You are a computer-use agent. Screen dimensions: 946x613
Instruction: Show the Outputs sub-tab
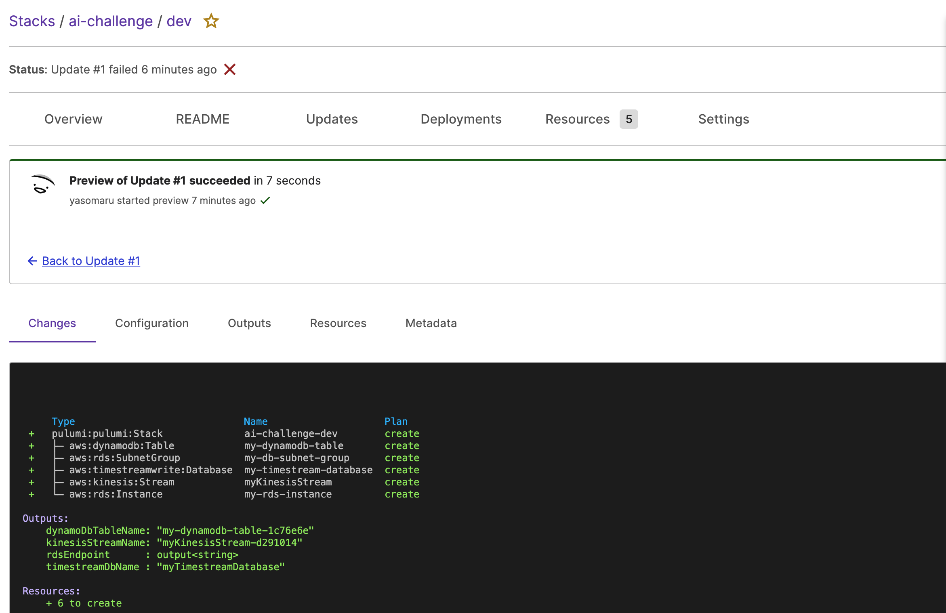click(x=249, y=323)
